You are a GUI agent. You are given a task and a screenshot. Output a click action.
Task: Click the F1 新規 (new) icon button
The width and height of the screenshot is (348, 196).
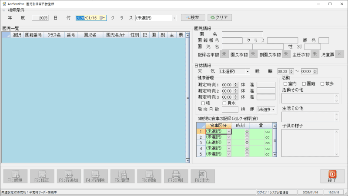pos(15,176)
